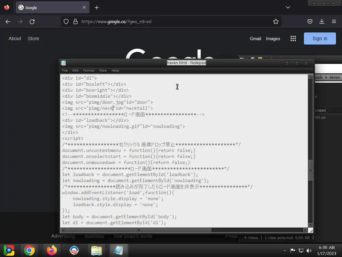Switch to Firefox on the taskbar
Image resolution: width=342 pixels, height=257 pixels.
point(52,250)
